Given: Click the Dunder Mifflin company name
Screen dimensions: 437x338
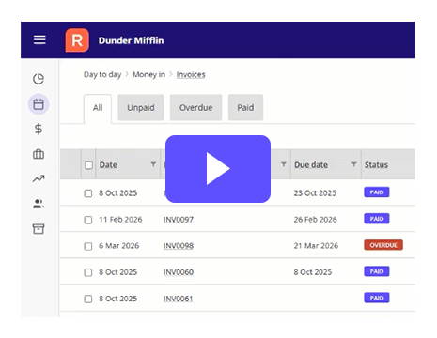Looking at the screenshot, I should tap(131, 40).
